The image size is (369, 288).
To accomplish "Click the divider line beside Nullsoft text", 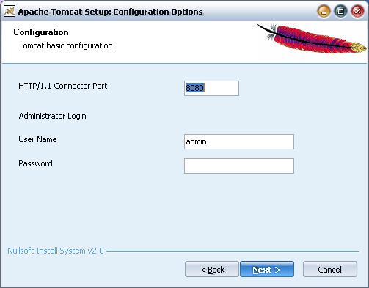I will click(x=233, y=251).
